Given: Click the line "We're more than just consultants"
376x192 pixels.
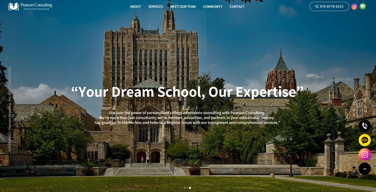Looking at the screenshot, I should pos(187,117).
